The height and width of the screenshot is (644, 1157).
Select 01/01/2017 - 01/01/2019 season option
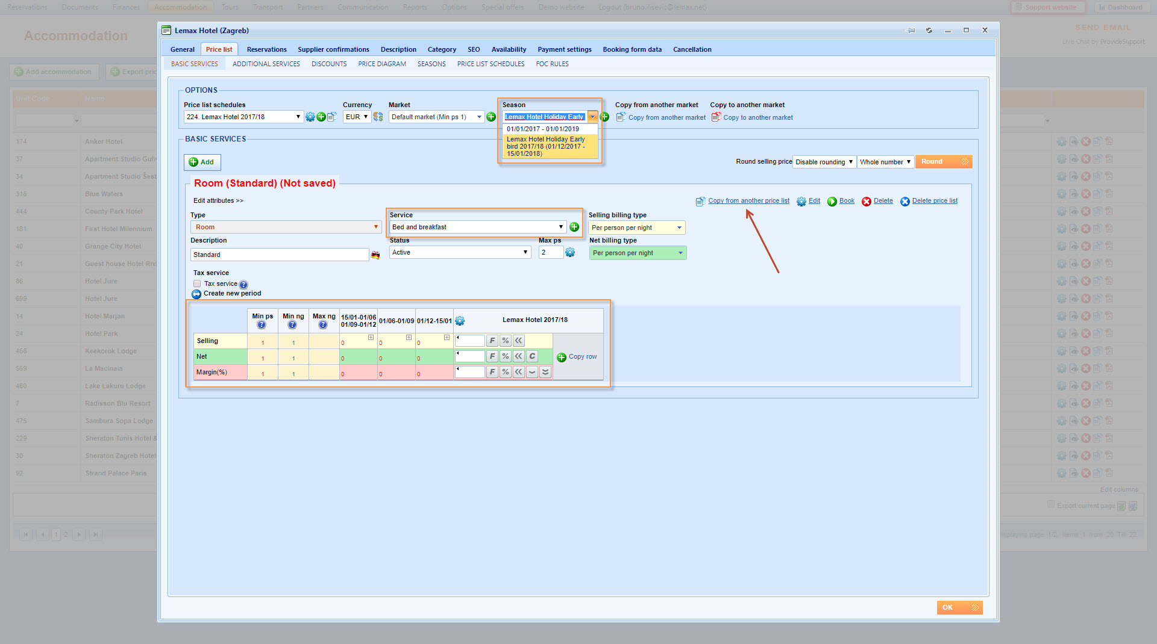pyautogui.click(x=550, y=129)
